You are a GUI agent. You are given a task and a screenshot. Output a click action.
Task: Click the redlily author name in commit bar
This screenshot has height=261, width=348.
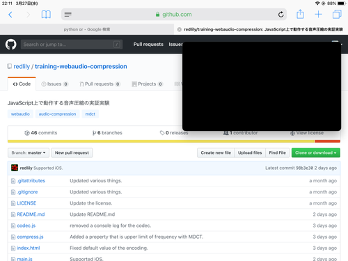coord(26,168)
